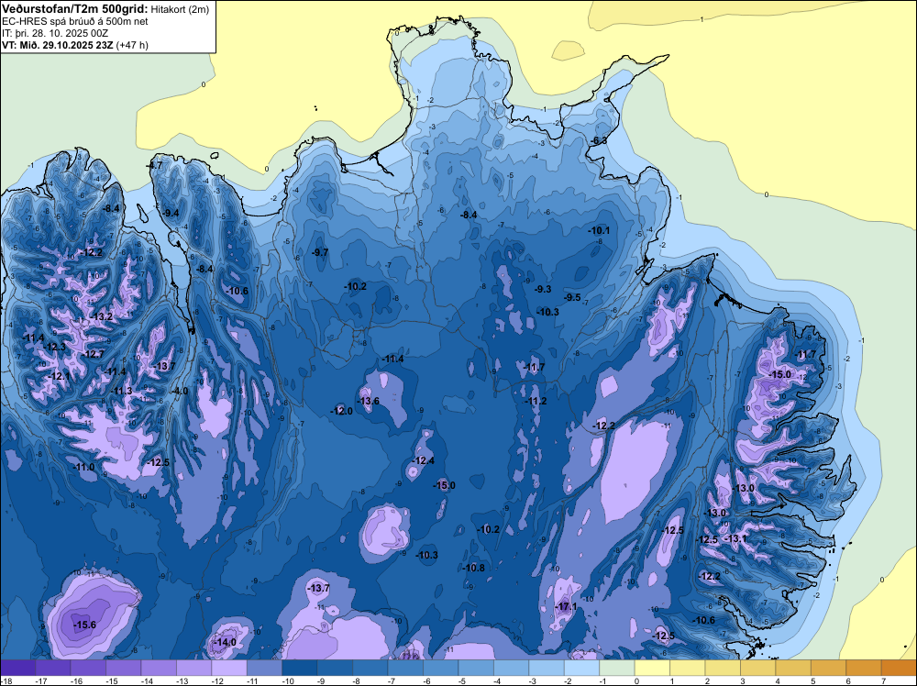The height and width of the screenshot is (686, 917).
Task: Click legend swatch between -2 and -1
Action: pyautogui.click(x=582, y=668)
